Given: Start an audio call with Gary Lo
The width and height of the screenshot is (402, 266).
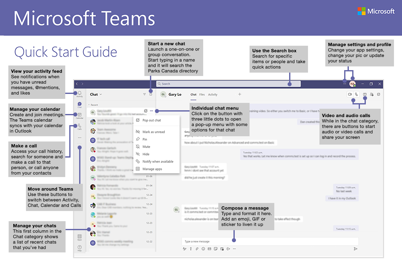Looking at the screenshot, I should (x=356, y=94).
